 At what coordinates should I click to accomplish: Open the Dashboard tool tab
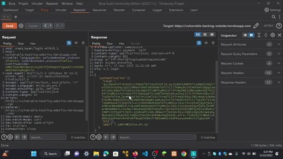click(x=11, y=10)
